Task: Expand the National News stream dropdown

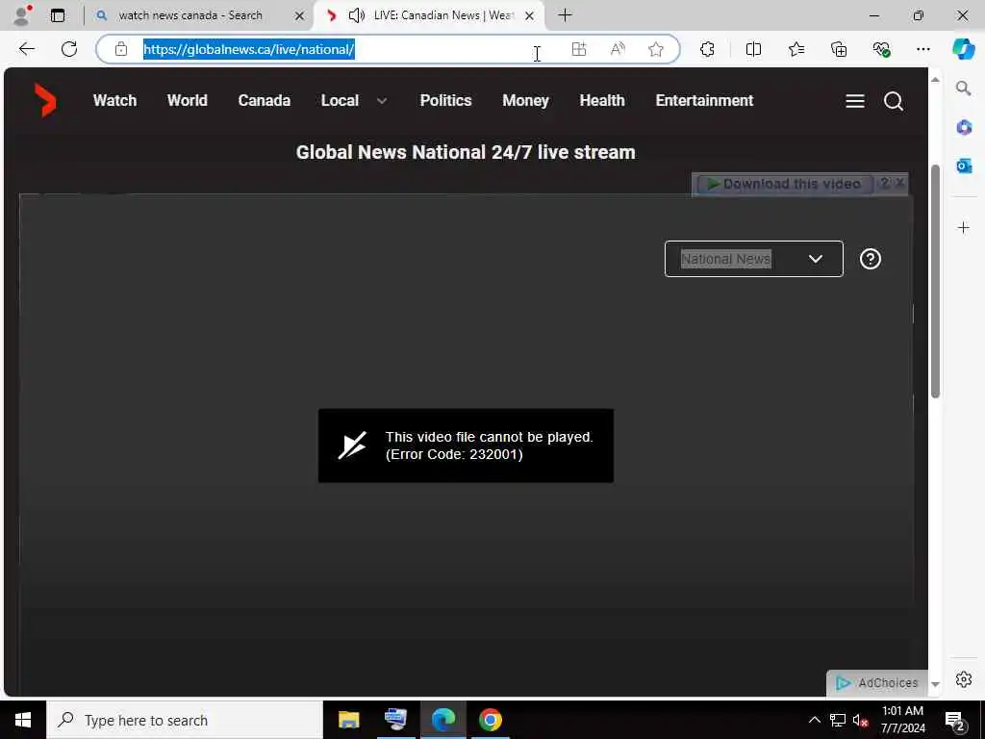Action: (754, 259)
